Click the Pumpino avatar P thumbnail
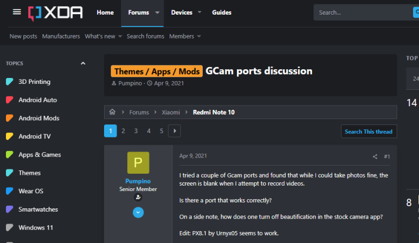The image size is (419, 243). [x=138, y=163]
